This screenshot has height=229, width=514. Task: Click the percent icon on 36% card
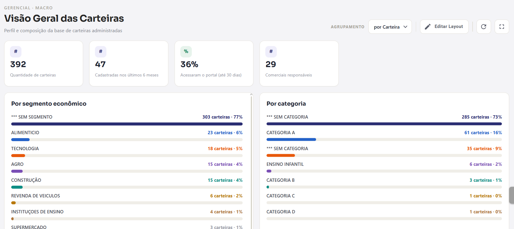(186, 51)
